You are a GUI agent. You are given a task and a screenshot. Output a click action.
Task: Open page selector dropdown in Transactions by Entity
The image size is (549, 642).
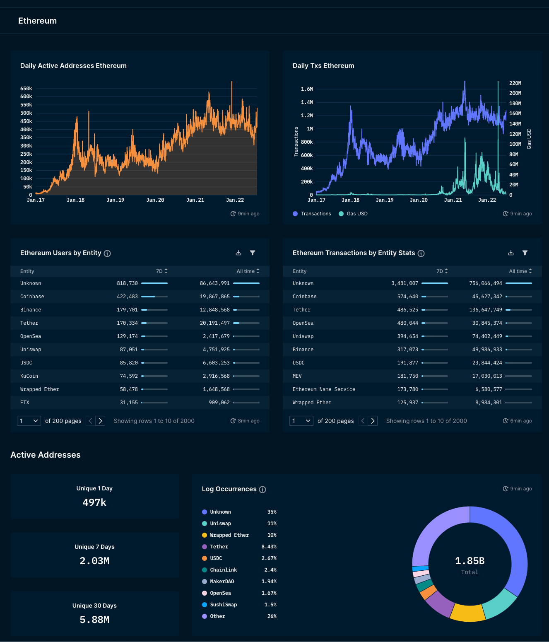coord(301,421)
